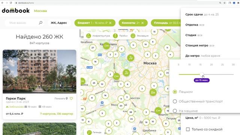
Task: Click the metro time slider handle
Action: 202,74
